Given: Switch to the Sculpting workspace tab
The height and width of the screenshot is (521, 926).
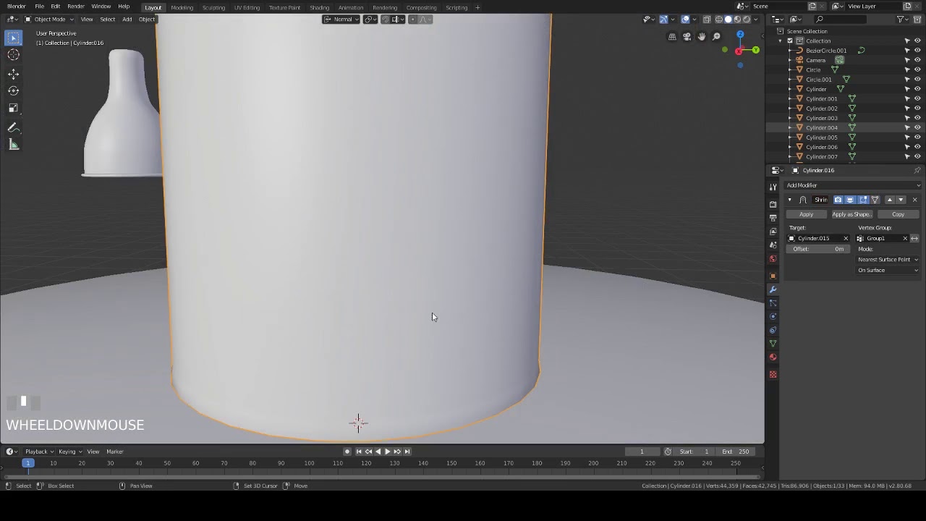Looking at the screenshot, I should point(213,7).
